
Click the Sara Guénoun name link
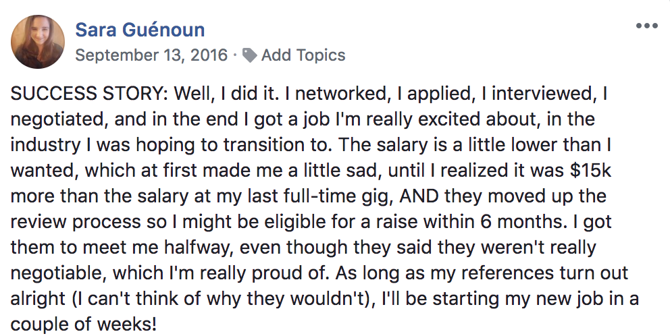(x=140, y=30)
